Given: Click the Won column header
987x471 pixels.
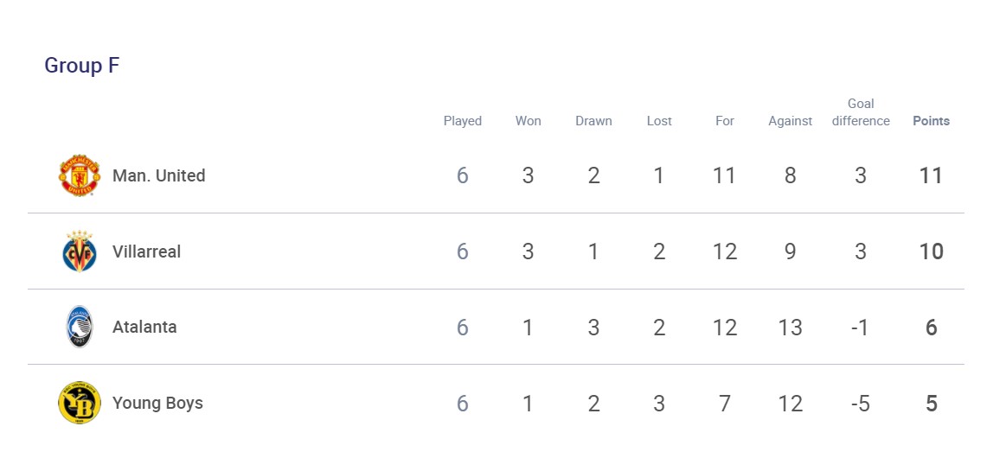Looking at the screenshot, I should (x=528, y=121).
